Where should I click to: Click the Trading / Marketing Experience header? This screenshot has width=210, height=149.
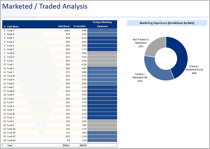point(103,24)
